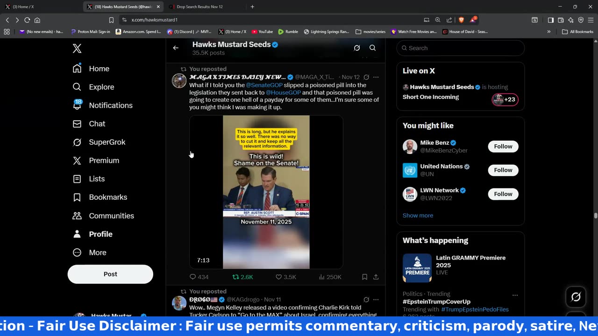598x336 pixels.
Task: Click the X logo in the sidebar
Action: (x=77, y=49)
